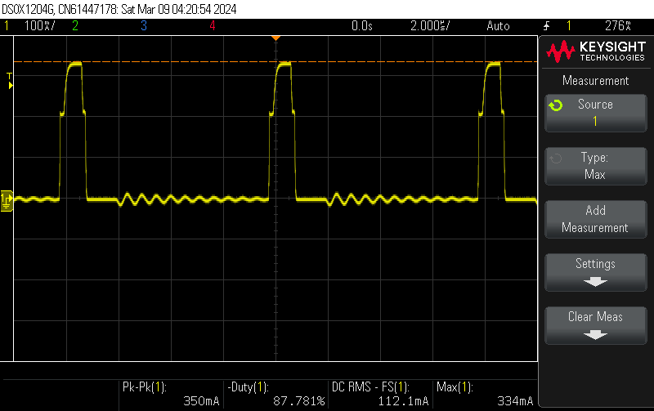Select the Max(1) measurement 334mA
The image size is (654, 411).
pyautogui.click(x=485, y=394)
